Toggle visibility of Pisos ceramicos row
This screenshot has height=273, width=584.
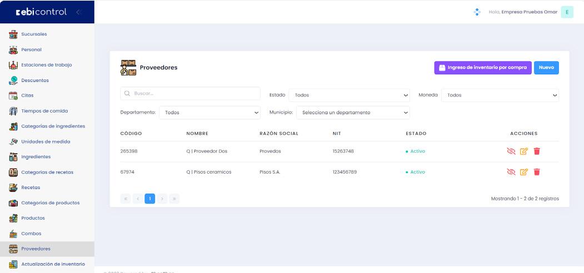point(511,172)
